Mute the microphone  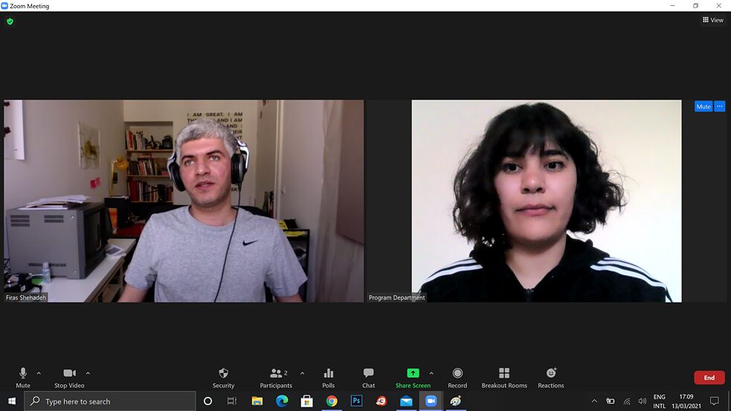click(x=23, y=373)
